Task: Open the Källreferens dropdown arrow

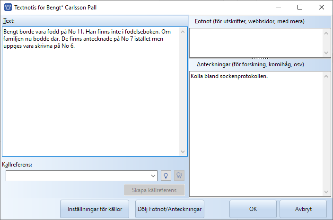Action: 153,176
